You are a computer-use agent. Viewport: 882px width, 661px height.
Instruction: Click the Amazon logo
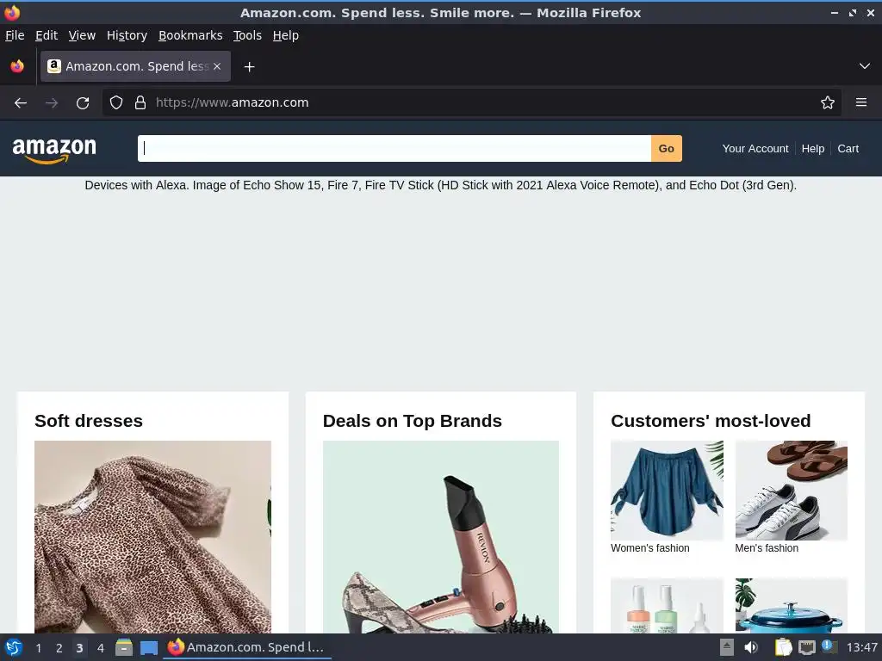click(54, 150)
